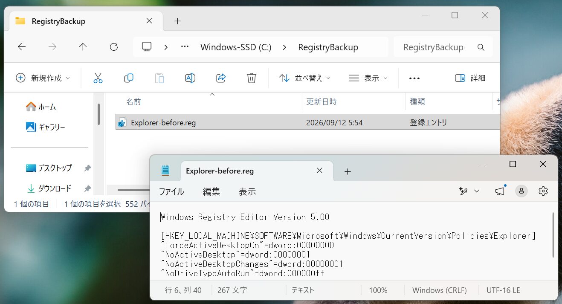The width and height of the screenshot is (562, 304).
Task: Sort by the 種類 column header
Action: (417, 101)
